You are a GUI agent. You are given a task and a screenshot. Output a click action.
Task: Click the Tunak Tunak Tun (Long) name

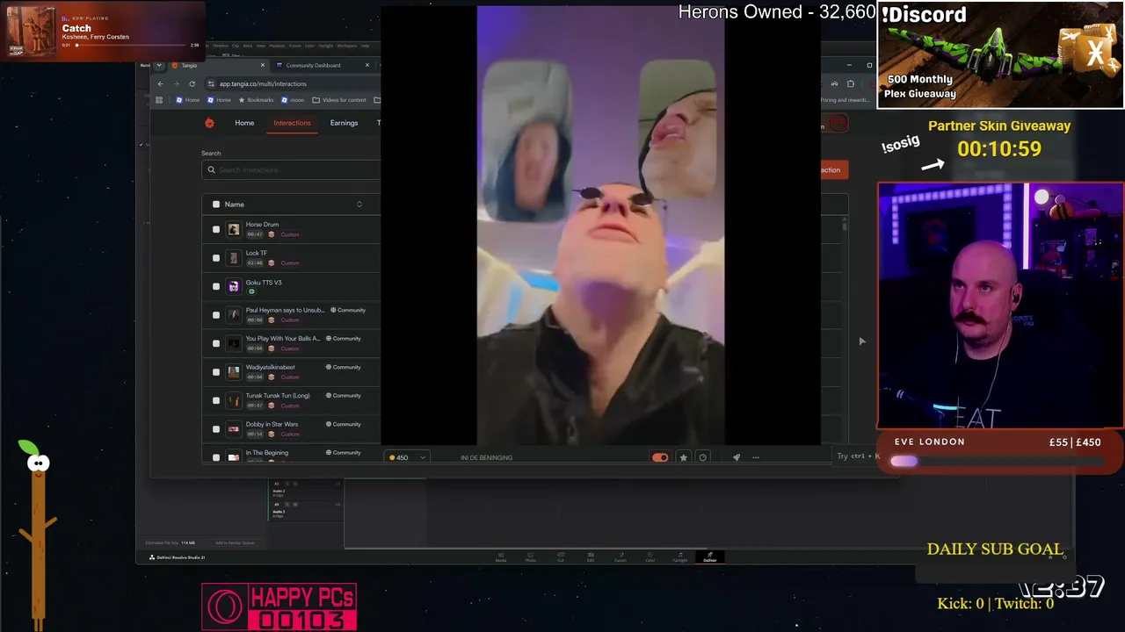click(278, 395)
